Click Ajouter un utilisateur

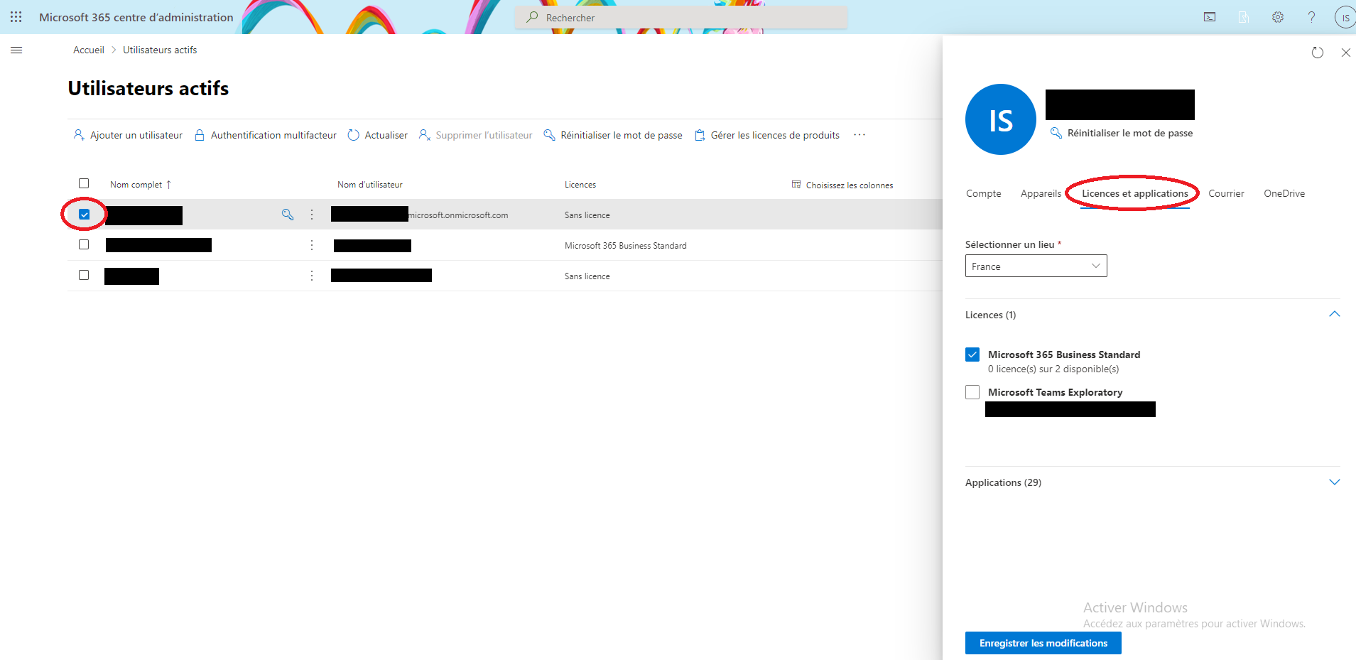(x=129, y=135)
